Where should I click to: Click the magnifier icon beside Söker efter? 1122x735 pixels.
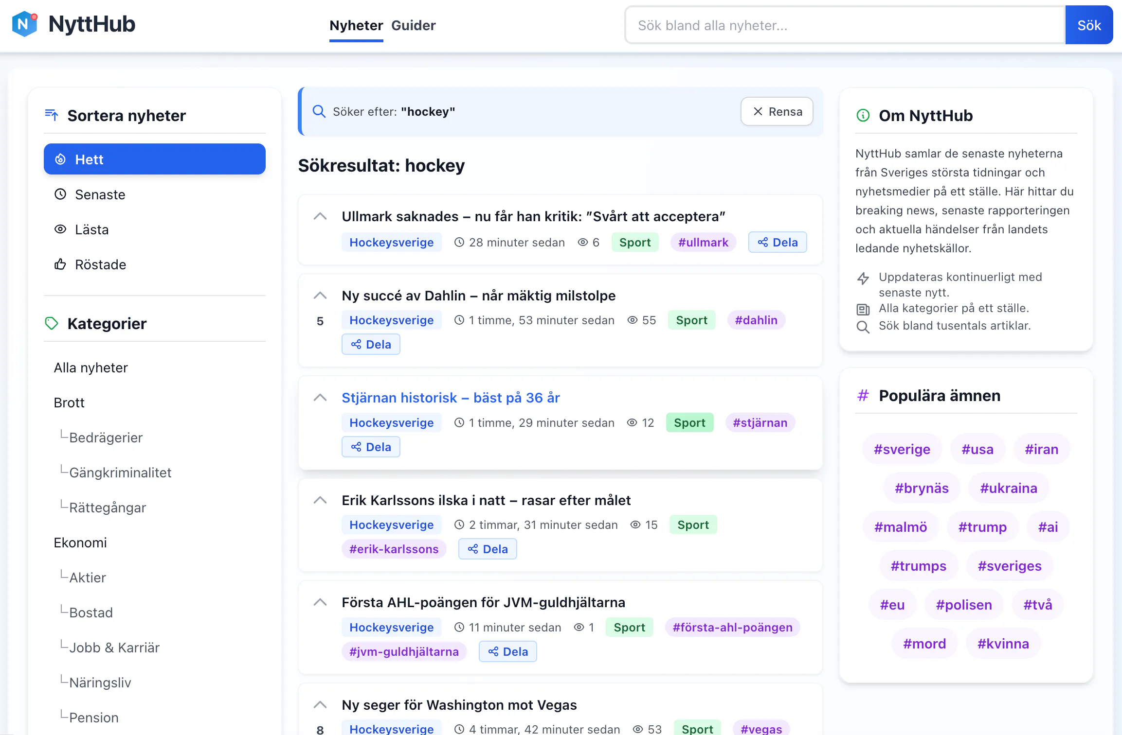pos(319,112)
